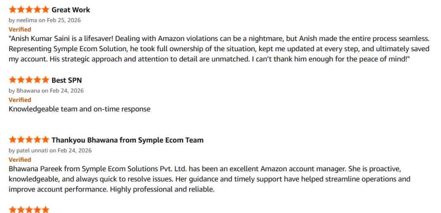The image size is (441, 213).
Task: Click the partially visible star rating at the bottom
Action: (x=29, y=210)
